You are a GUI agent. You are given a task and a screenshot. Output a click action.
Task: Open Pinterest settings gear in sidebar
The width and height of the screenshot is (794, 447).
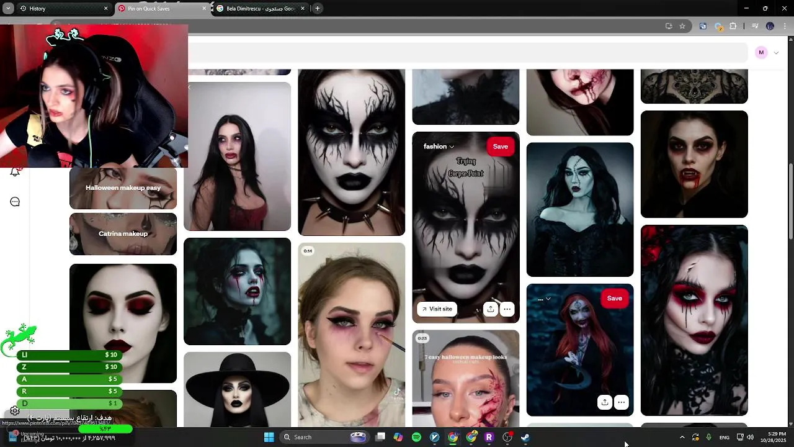[x=15, y=411]
